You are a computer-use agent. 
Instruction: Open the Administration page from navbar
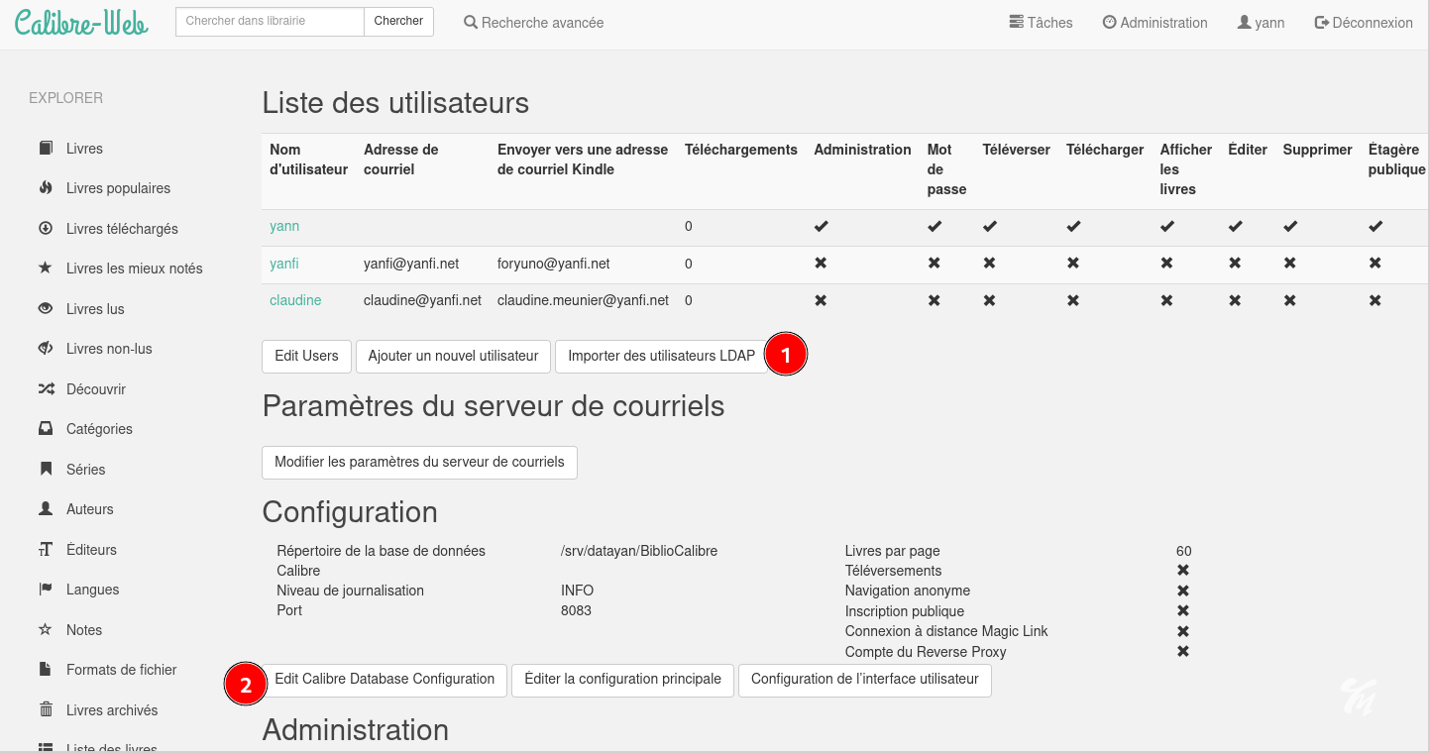pos(1155,23)
